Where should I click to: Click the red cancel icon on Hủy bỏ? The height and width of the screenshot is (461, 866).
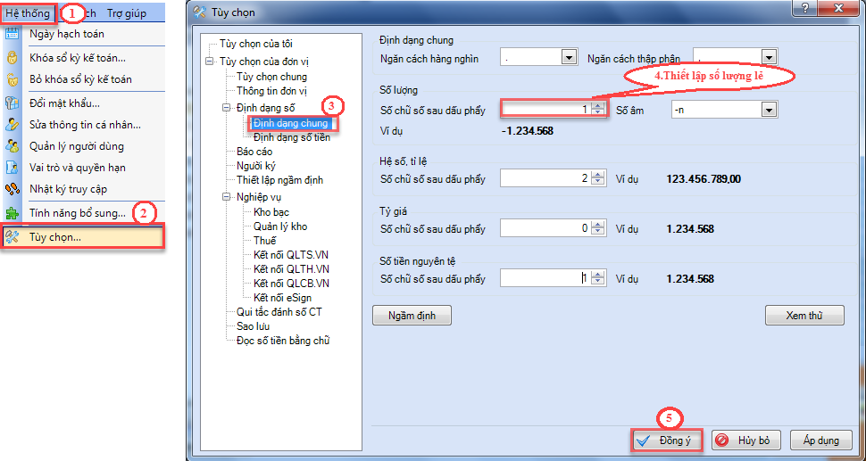(x=721, y=440)
